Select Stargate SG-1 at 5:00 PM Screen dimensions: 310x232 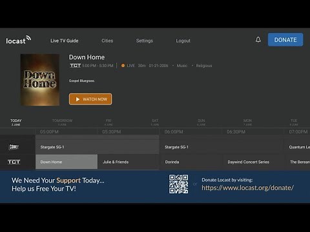click(x=98, y=147)
